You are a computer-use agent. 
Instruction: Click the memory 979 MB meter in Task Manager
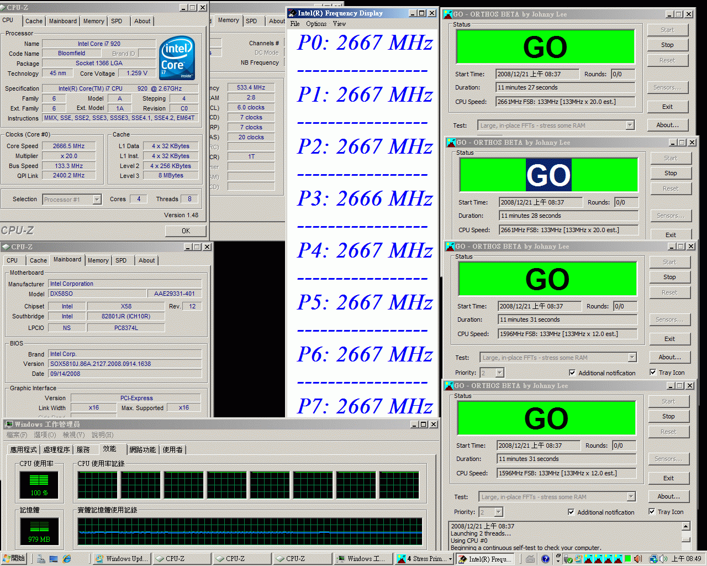point(39,531)
